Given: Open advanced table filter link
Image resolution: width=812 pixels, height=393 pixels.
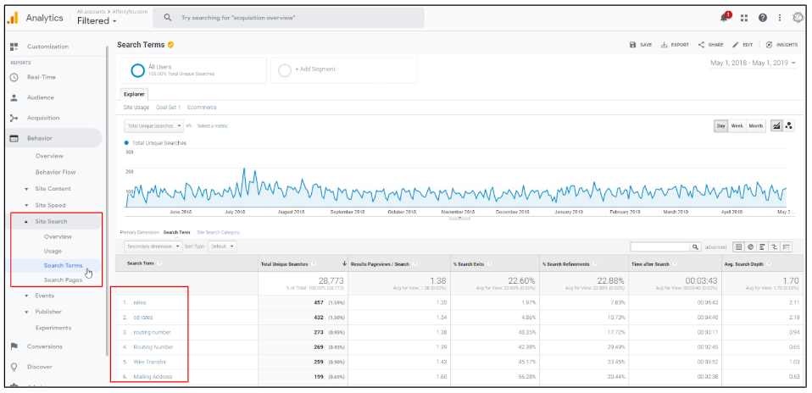Looking at the screenshot, I should point(715,247).
